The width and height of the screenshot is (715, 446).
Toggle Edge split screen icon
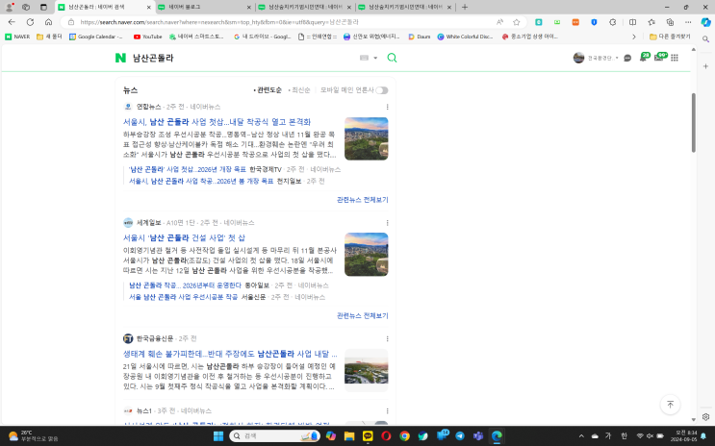632,22
